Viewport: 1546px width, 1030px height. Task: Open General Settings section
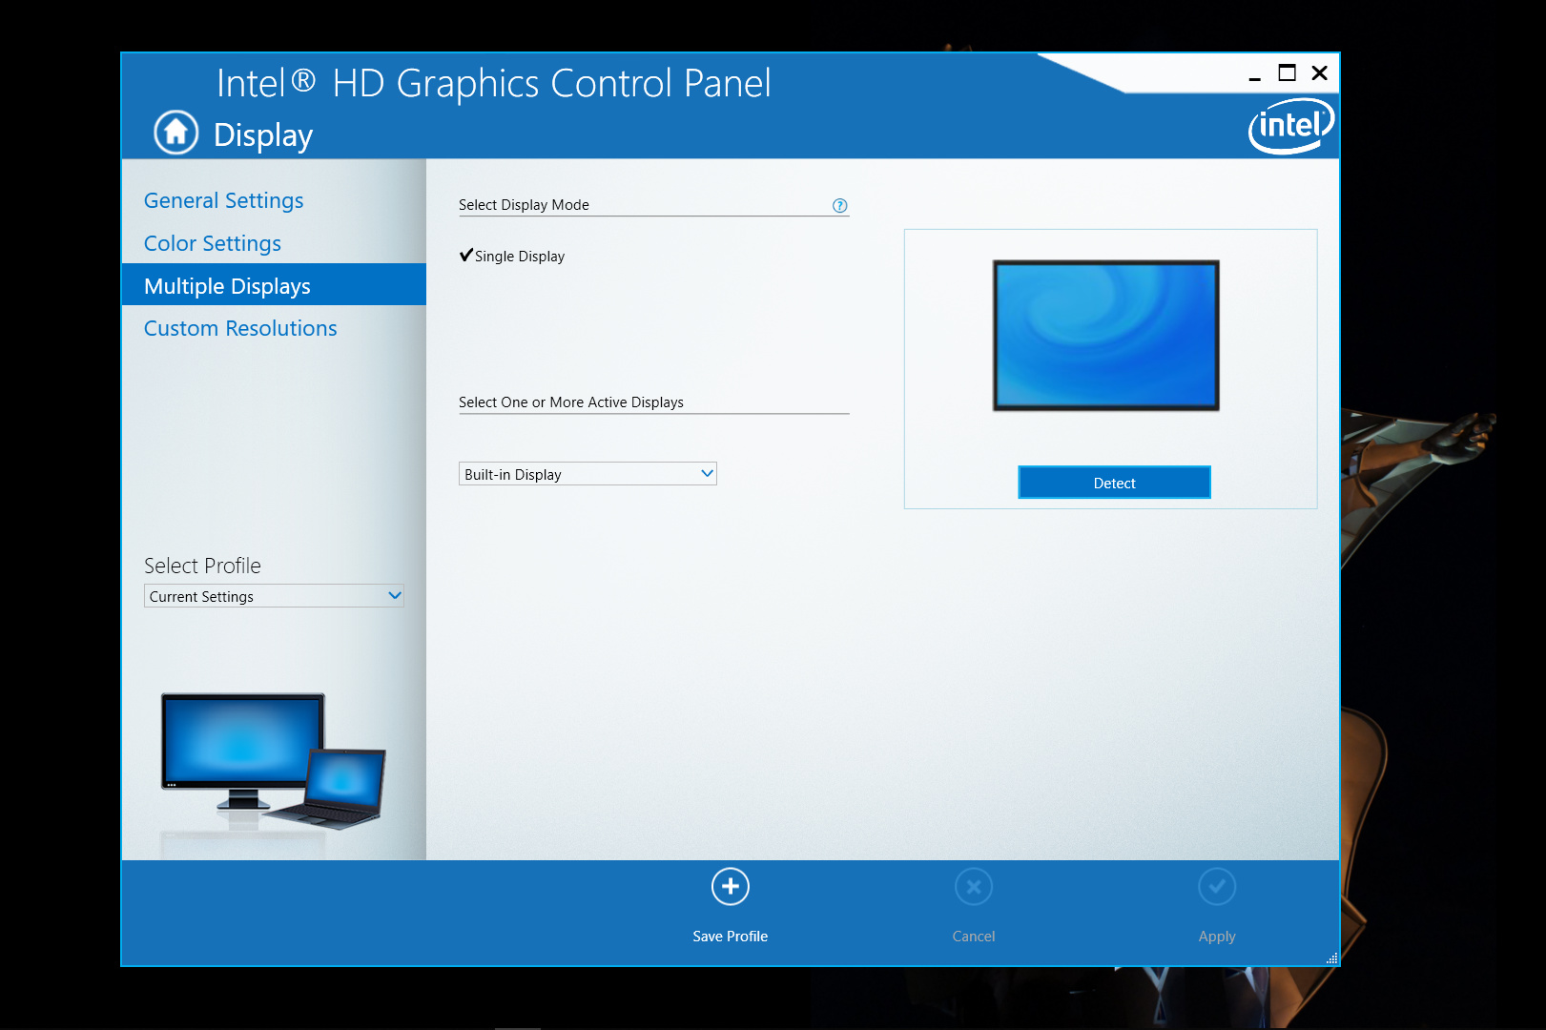[224, 200]
